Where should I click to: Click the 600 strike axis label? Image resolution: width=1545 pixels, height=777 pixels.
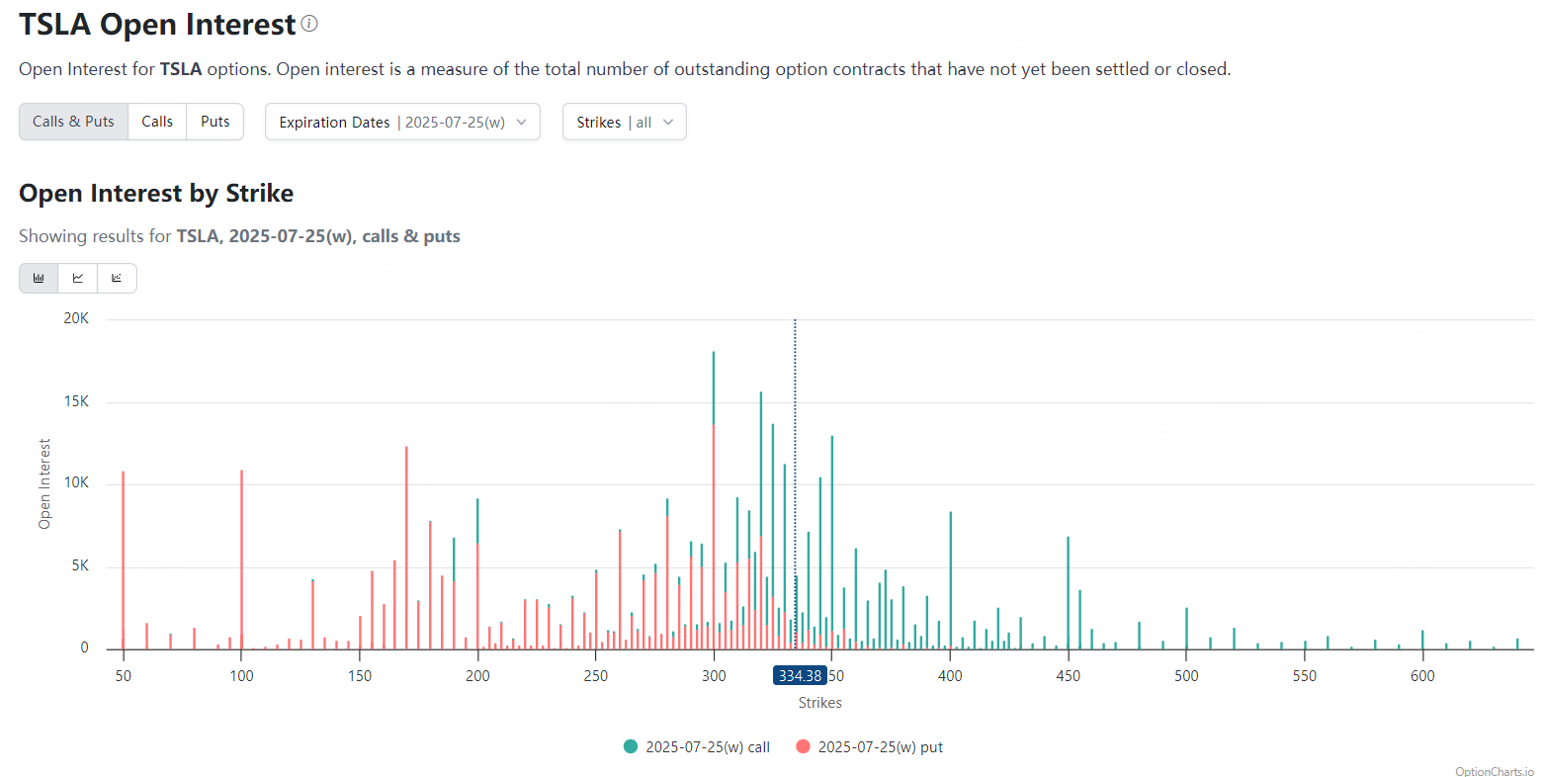point(1422,676)
